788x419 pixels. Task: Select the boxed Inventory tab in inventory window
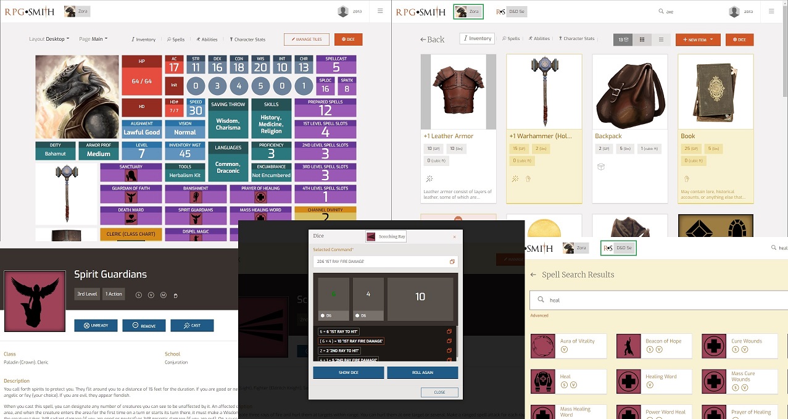pos(477,38)
